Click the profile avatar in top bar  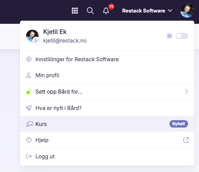[x=187, y=11]
